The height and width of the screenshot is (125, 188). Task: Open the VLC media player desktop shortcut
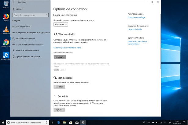point(6,30)
